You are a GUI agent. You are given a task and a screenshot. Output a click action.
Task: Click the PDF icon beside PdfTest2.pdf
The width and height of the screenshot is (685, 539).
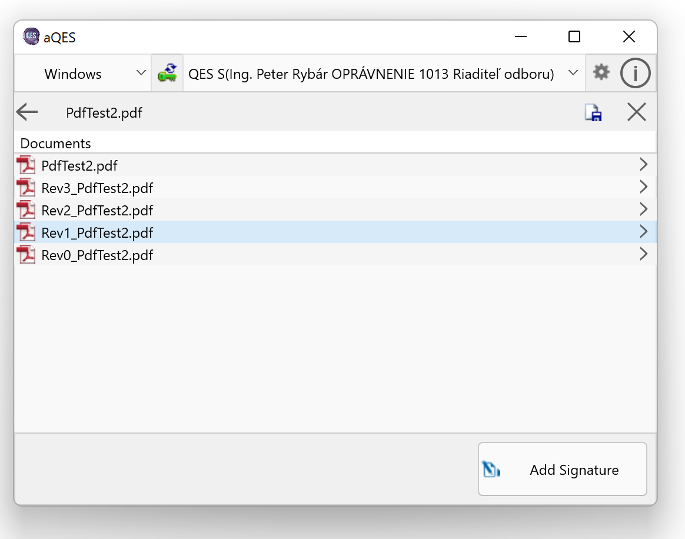pyautogui.click(x=26, y=165)
